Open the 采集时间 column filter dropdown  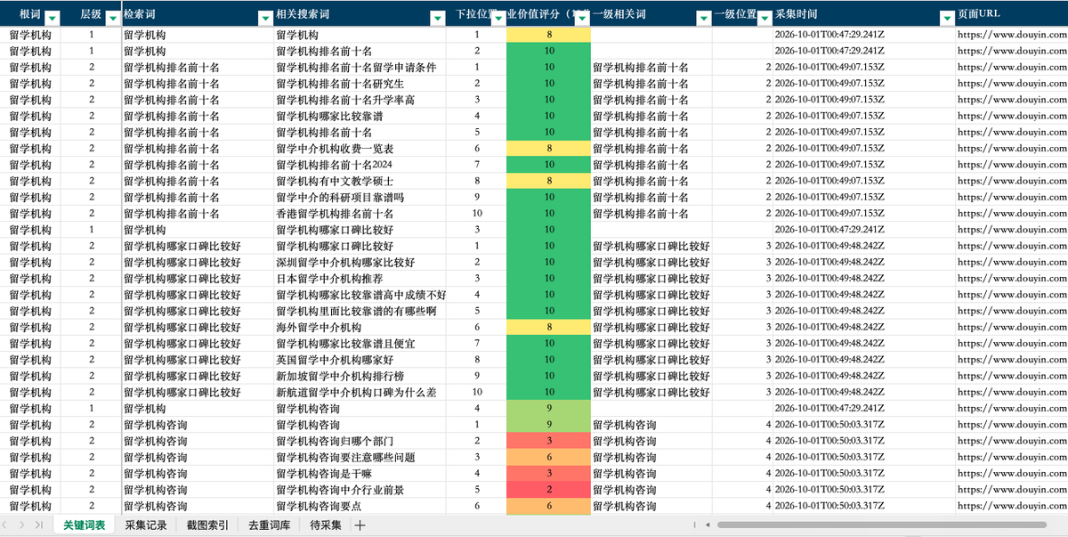[x=947, y=18]
